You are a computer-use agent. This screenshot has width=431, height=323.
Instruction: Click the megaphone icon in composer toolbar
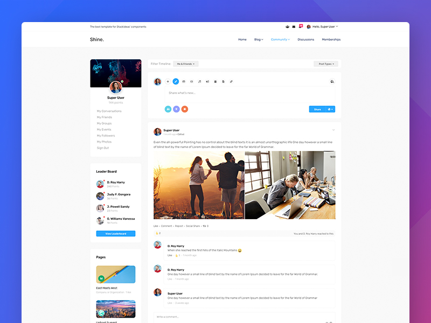point(207,81)
